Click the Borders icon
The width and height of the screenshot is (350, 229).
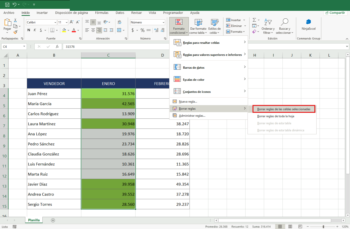[x=52, y=30]
